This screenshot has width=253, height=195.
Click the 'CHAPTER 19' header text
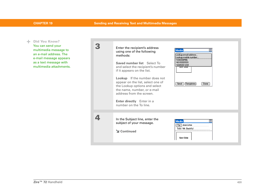[x=43, y=23]
